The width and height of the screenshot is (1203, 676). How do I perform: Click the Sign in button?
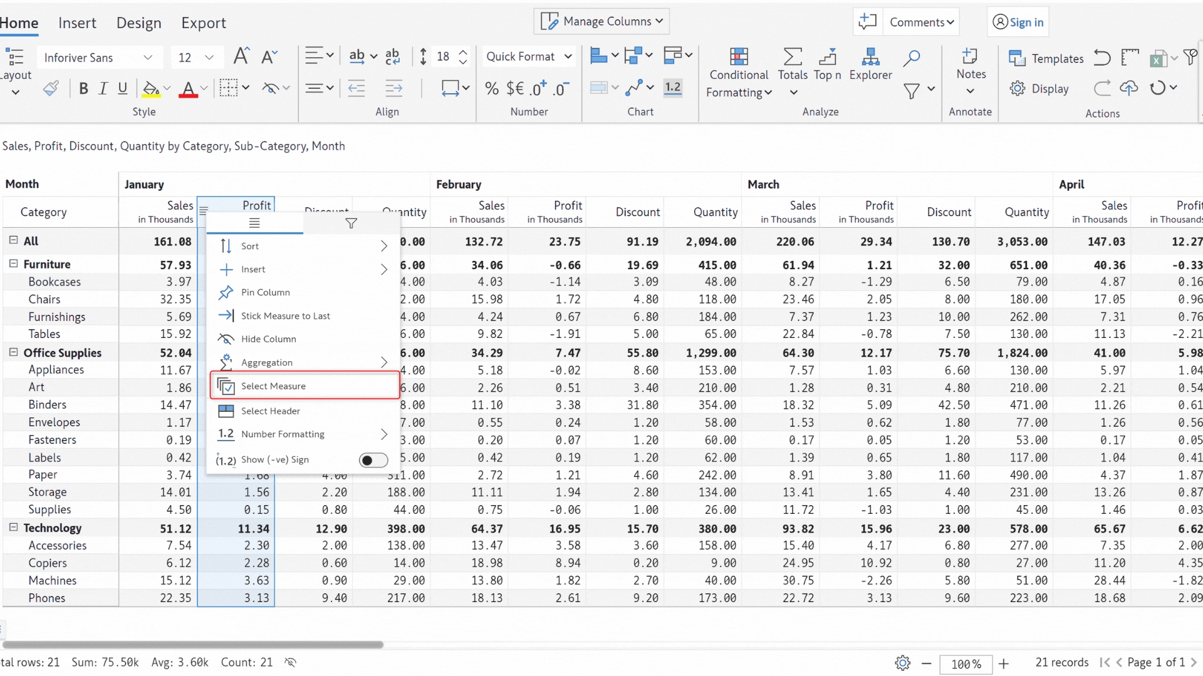coord(1018,23)
